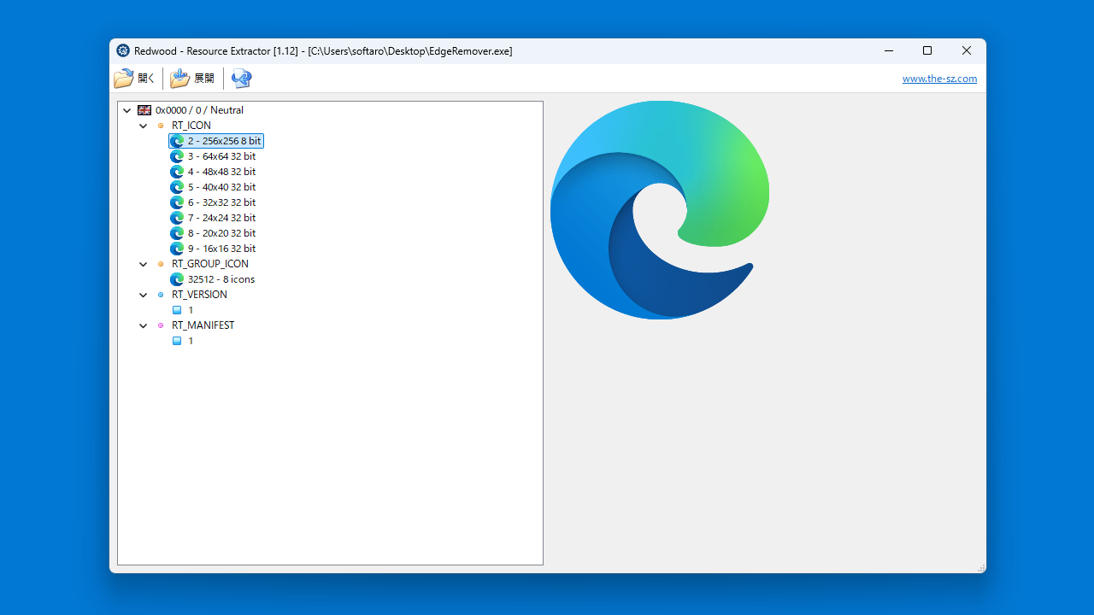Select item 1 under RT_MANIFEST
1094x615 pixels.
click(x=191, y=341)
